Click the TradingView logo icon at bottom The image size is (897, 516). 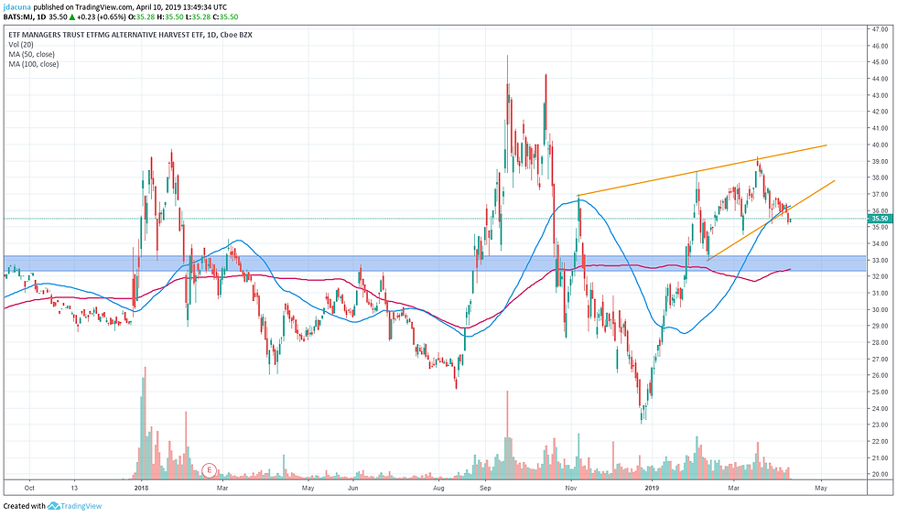(x=54, y=506)
